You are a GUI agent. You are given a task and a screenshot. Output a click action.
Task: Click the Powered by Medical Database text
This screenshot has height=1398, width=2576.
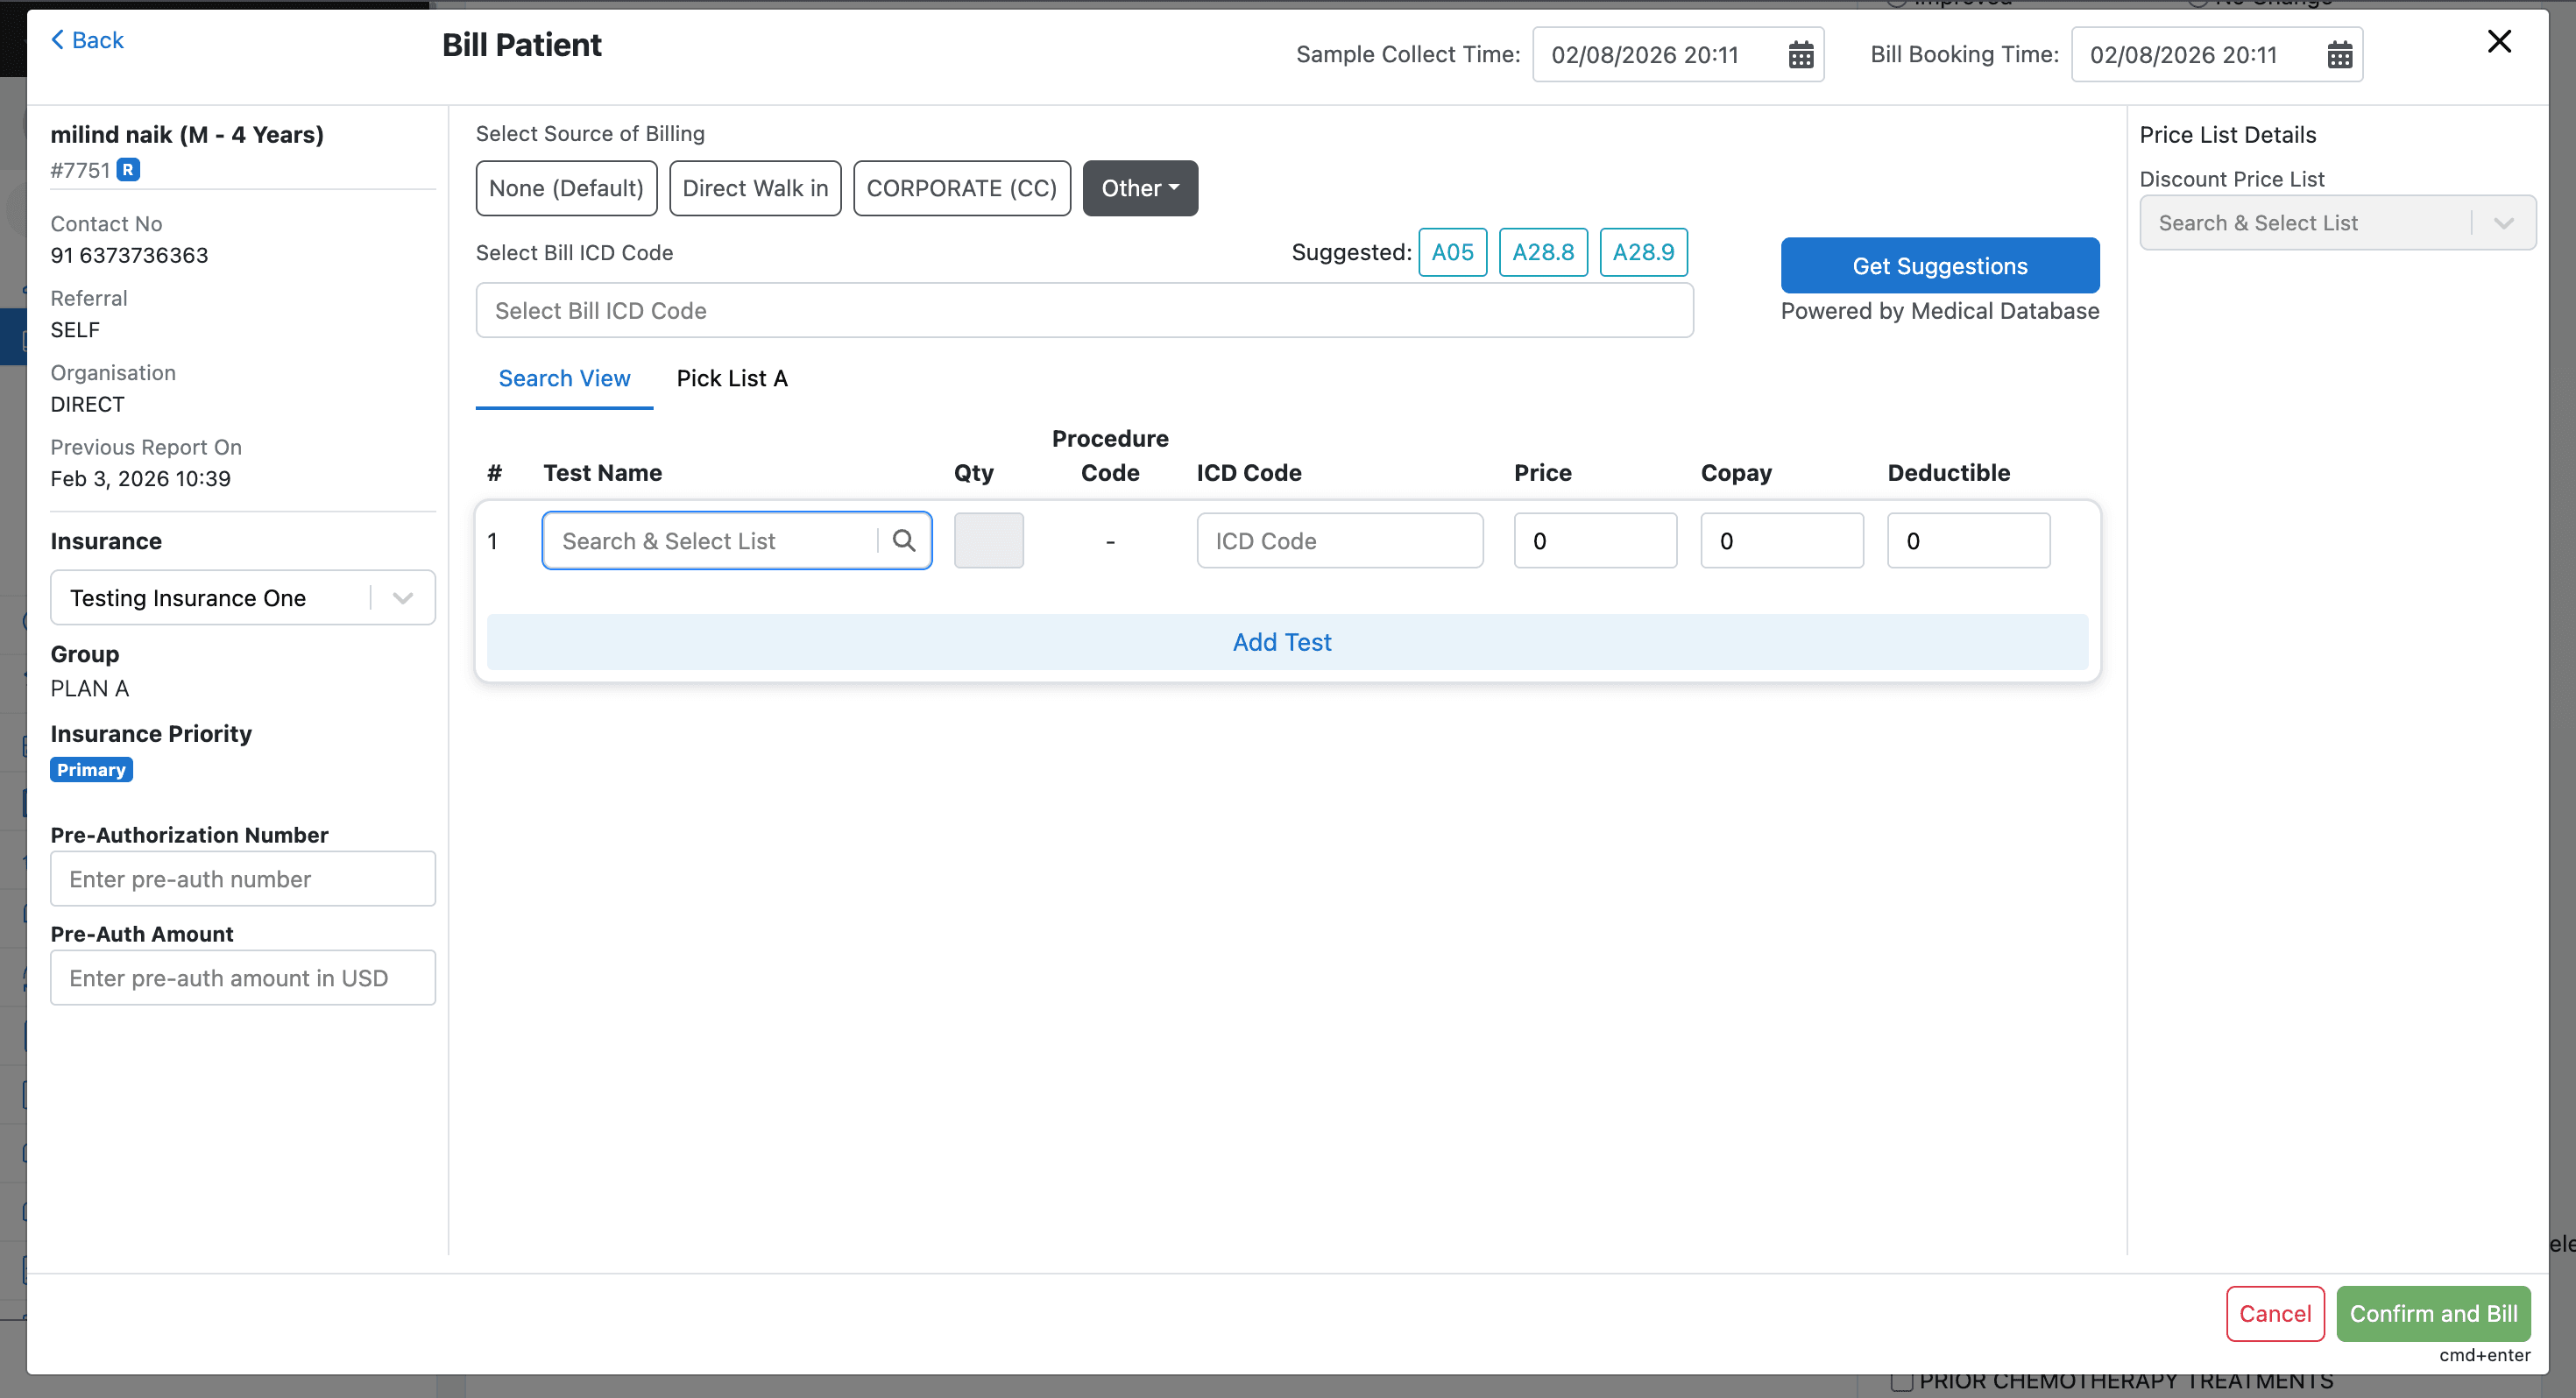coord(1939,311)
